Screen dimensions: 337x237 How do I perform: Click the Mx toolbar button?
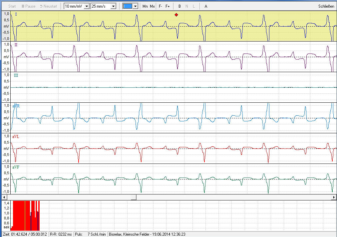(x=153, y=6)
